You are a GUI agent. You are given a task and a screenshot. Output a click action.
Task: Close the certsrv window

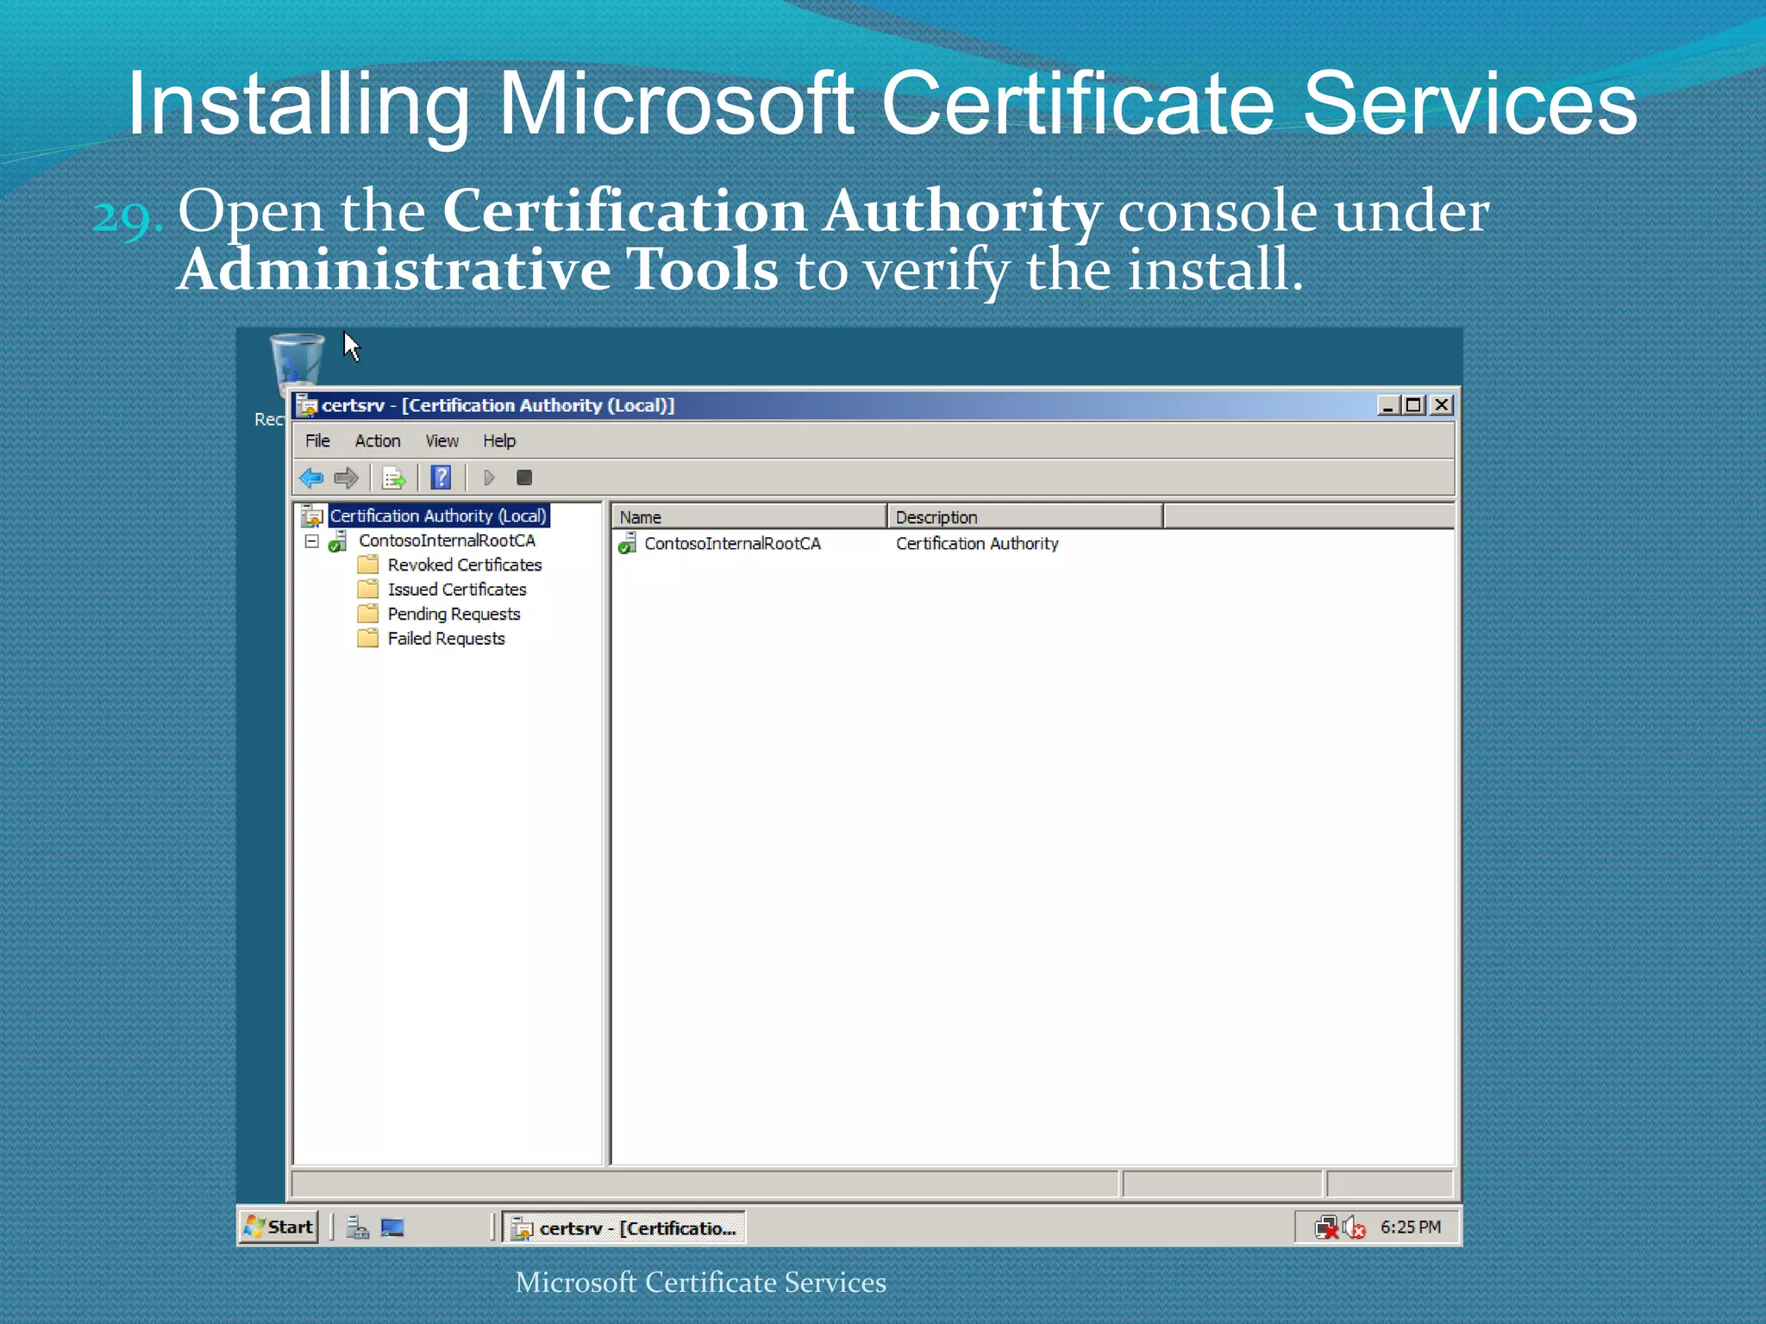[x=1442, y=405]
